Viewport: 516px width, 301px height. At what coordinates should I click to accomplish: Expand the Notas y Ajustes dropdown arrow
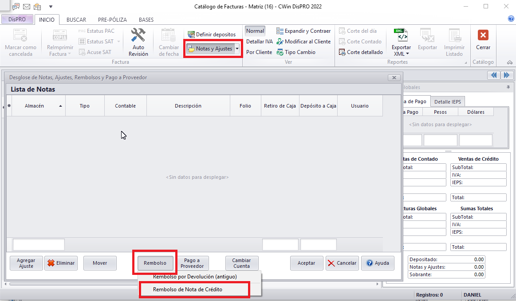[237, 49]
